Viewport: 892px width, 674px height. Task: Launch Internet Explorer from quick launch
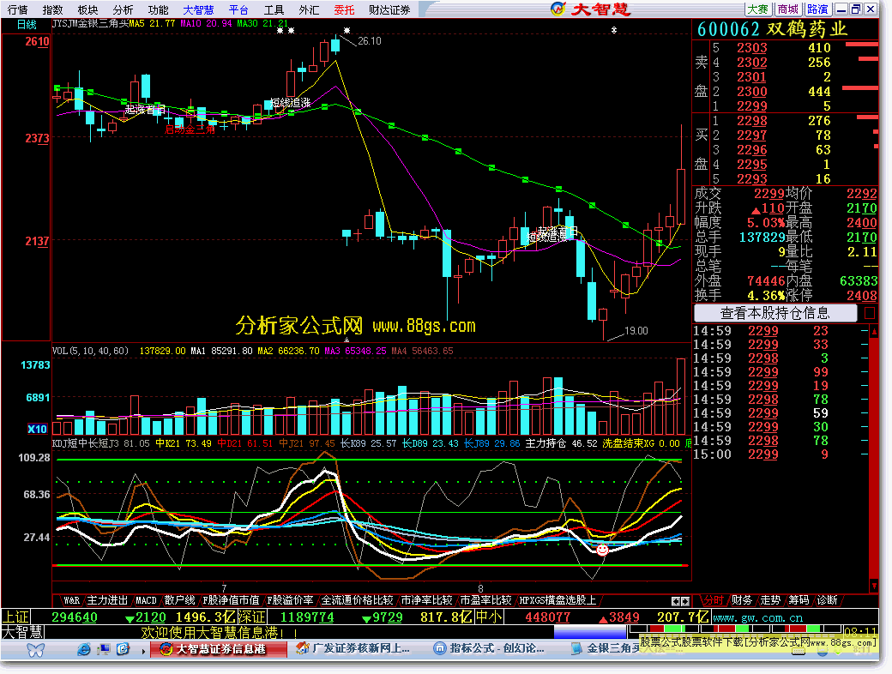(84, 649)
